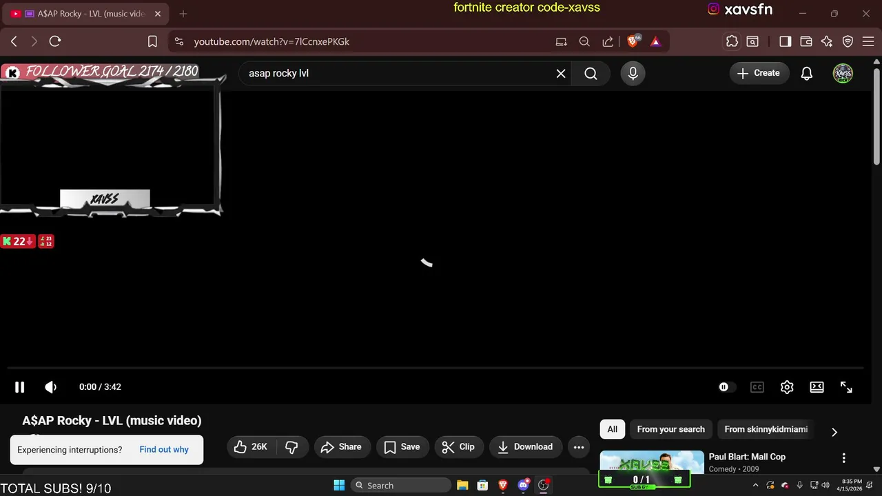Screen dimensions: 882x496
Task: Go back in browser history
Action: coord(14,41)
